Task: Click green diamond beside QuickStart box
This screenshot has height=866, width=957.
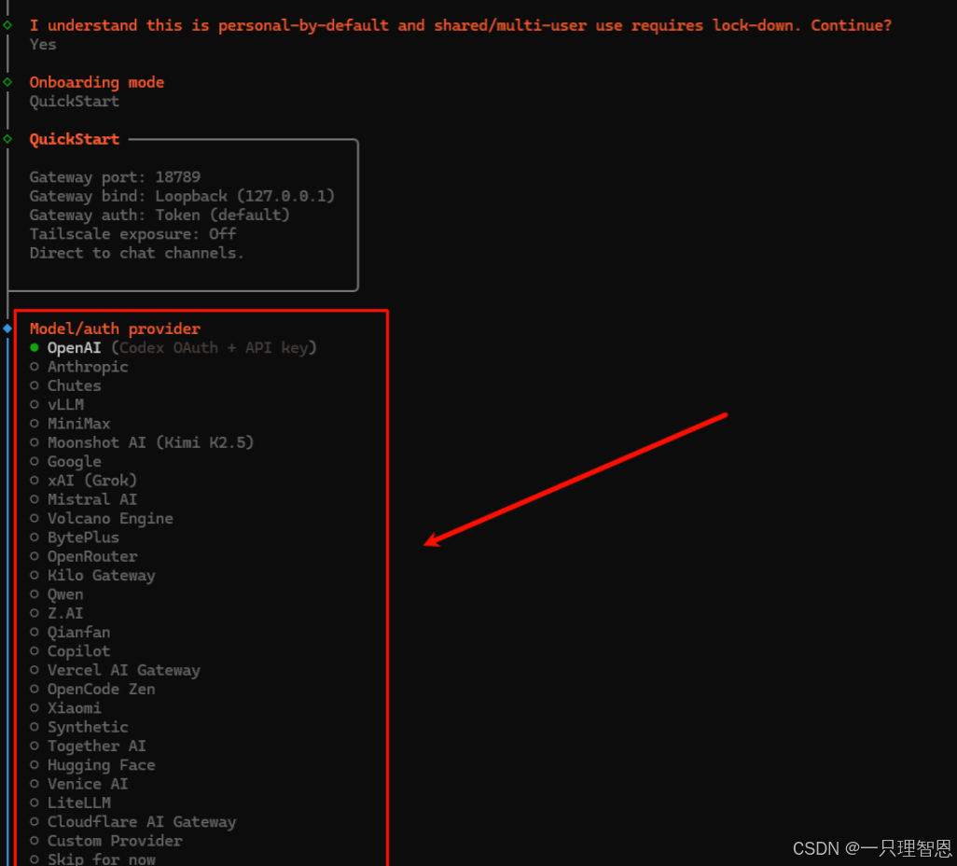Action: 7,139
